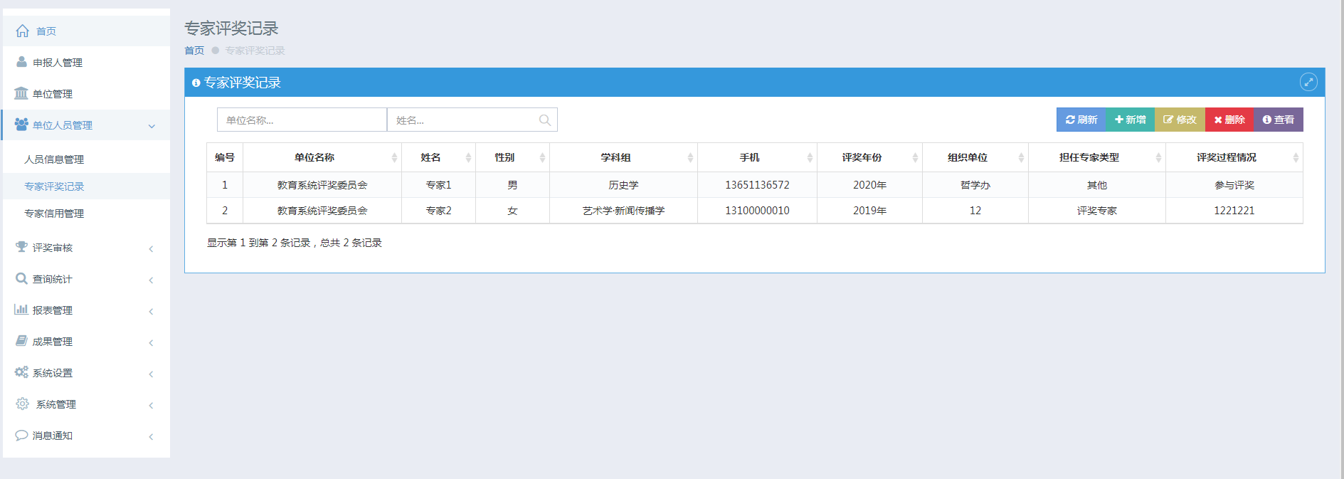Click the 编号 column header
Image resolution: width=1344 pixels, height=479 pixels.
[225, 157]
